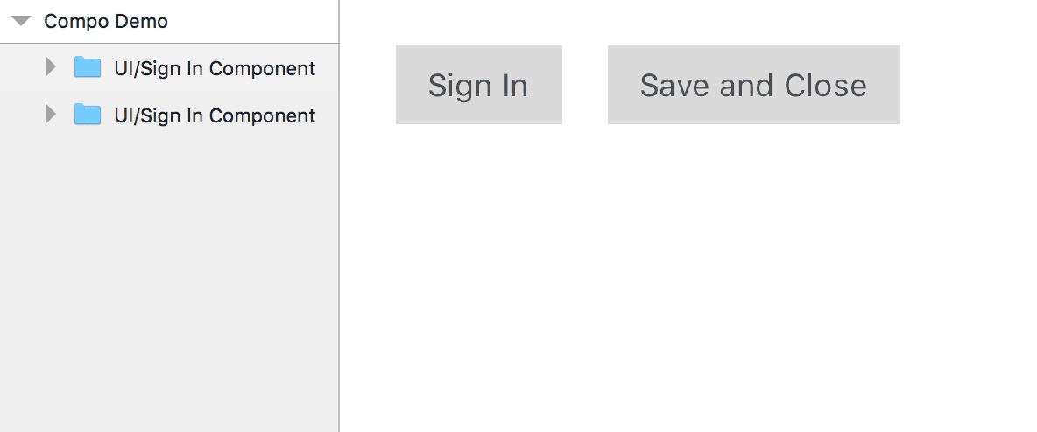Select the Compo Demo root label
The width and height of the screenshot is (1037, 432).
click(106, 21)
